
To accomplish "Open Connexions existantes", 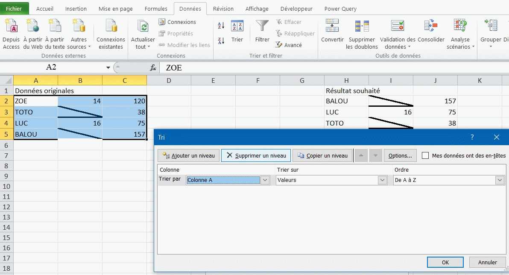I will [111, 34].
